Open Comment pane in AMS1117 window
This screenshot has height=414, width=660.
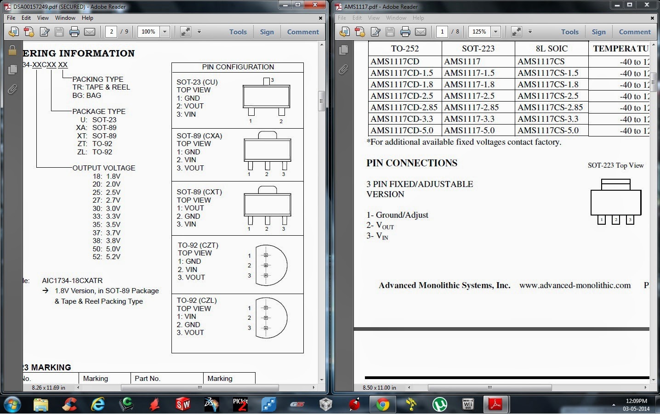point(635,32)
